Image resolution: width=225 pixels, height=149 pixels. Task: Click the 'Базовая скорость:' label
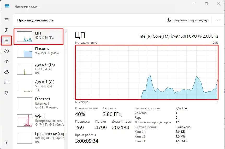(x=147, y=108)
